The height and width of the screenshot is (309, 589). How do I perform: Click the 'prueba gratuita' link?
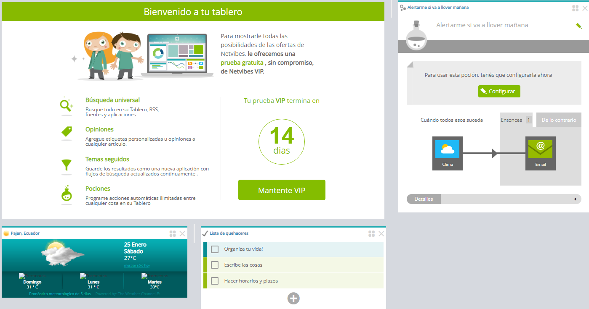(x=242, y=63)
